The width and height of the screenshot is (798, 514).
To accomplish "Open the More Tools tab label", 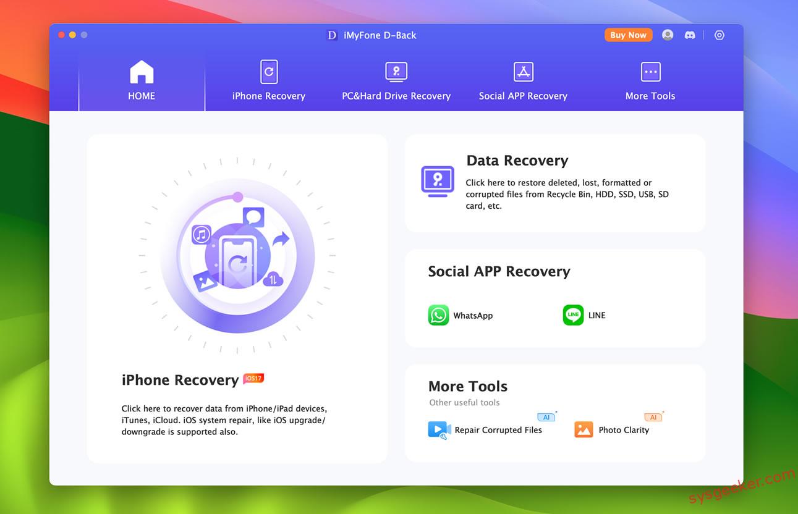I will click(x=650, y=96).
